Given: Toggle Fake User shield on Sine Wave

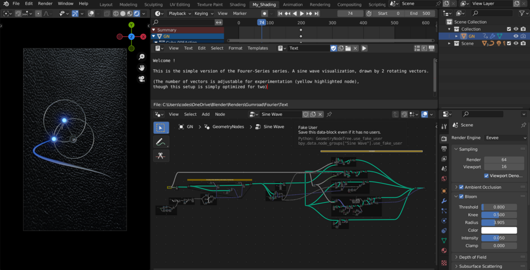Looking at the screenshot, I should click(305, 114).
